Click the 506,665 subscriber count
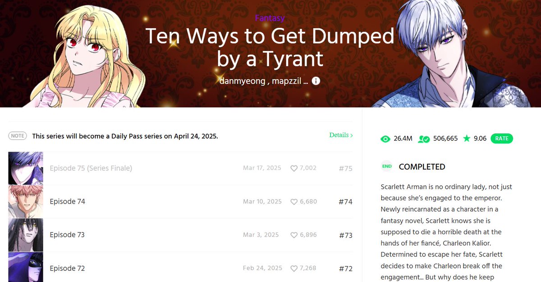The width and height of the screenshot is (541, 282). click(x=445, y=139)
